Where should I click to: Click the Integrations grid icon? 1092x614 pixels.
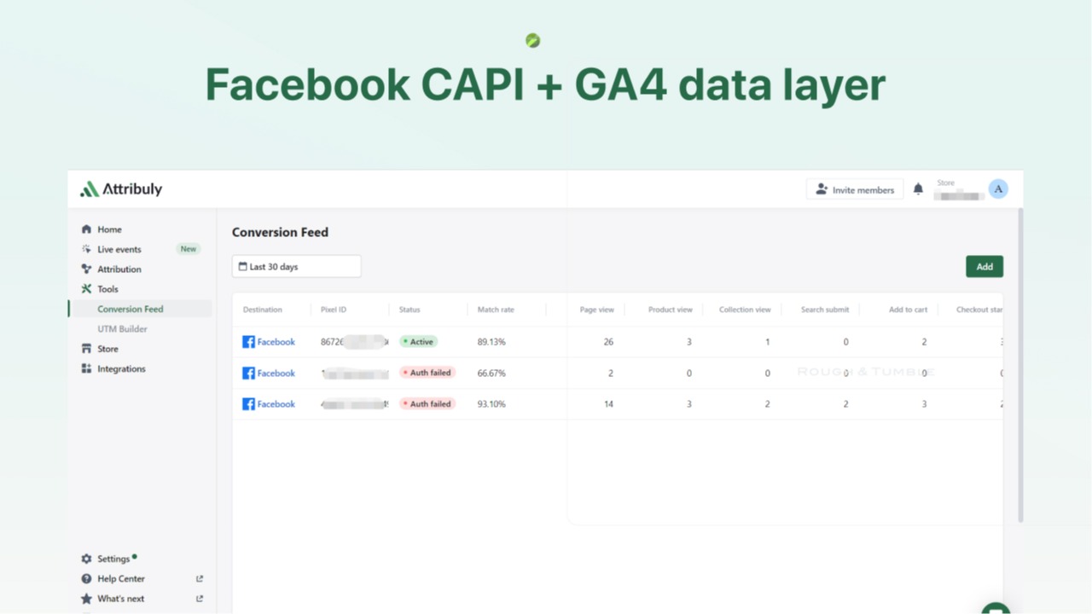coord(86,368)
